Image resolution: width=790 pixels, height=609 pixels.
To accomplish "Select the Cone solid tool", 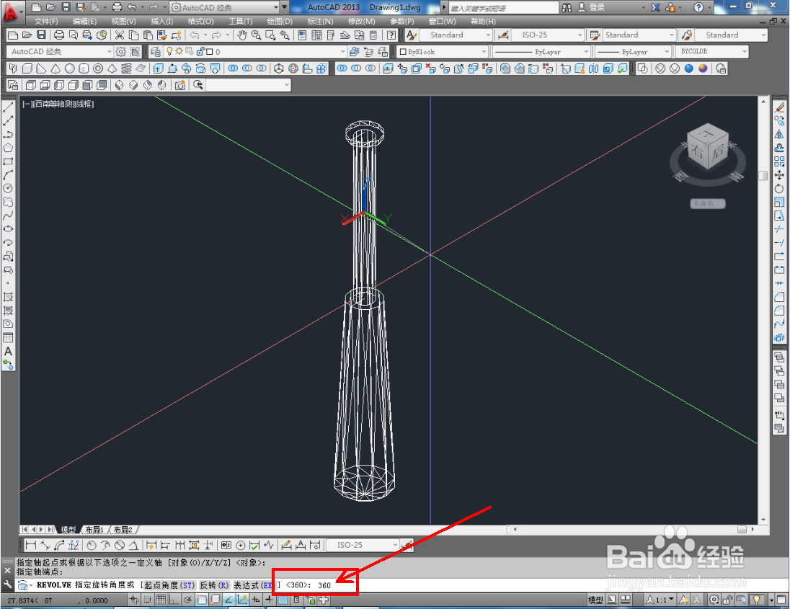I will (56, 68).
